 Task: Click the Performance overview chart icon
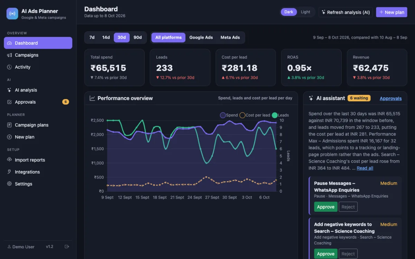(x=92, y=98)
